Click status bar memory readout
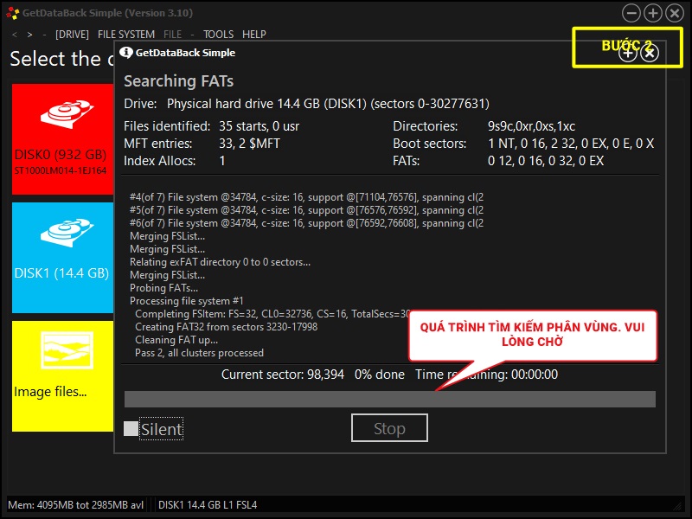692x519 pixels. click(76, 505)
